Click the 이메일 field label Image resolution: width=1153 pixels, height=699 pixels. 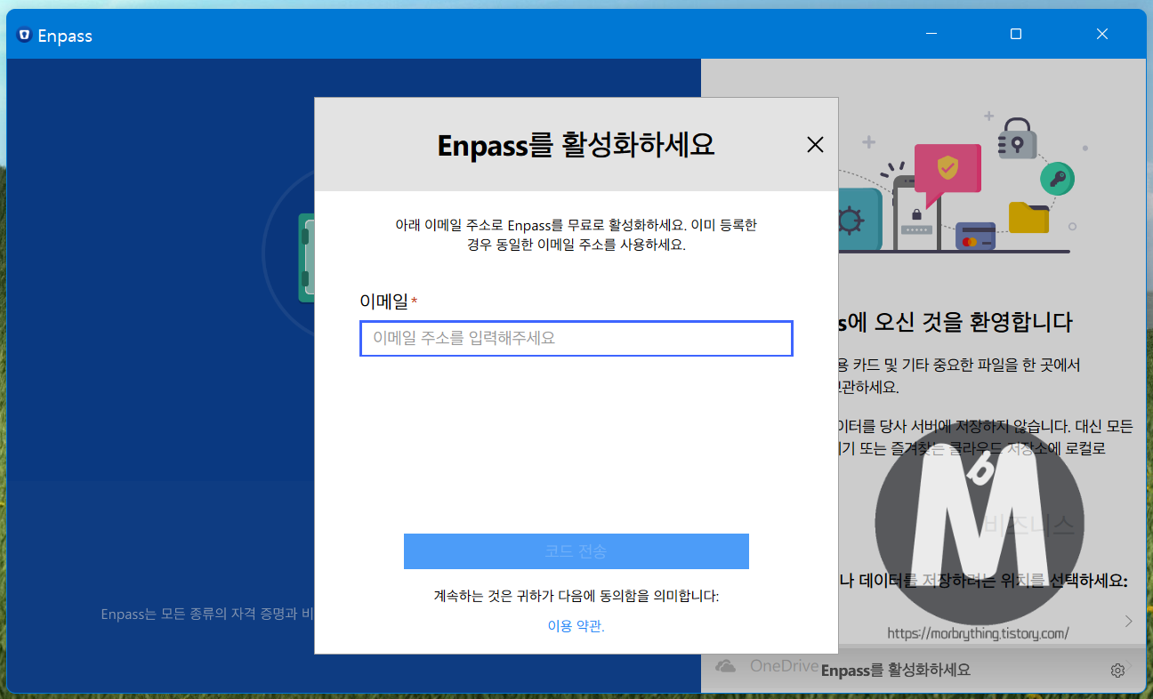coord(384,301)
